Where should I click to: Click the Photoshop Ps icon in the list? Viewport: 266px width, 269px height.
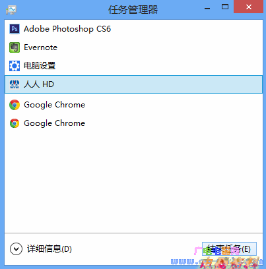pyautogui.click(x=15, y=29)
